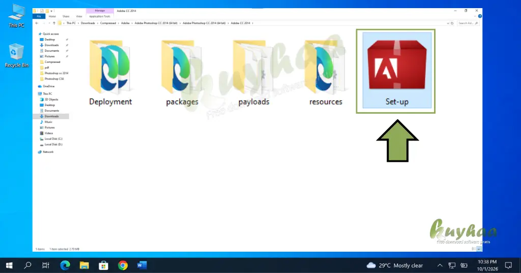Launch Microsoft Word from taskbar
Viewport: 521px width, 273px height.
[142, 265]
